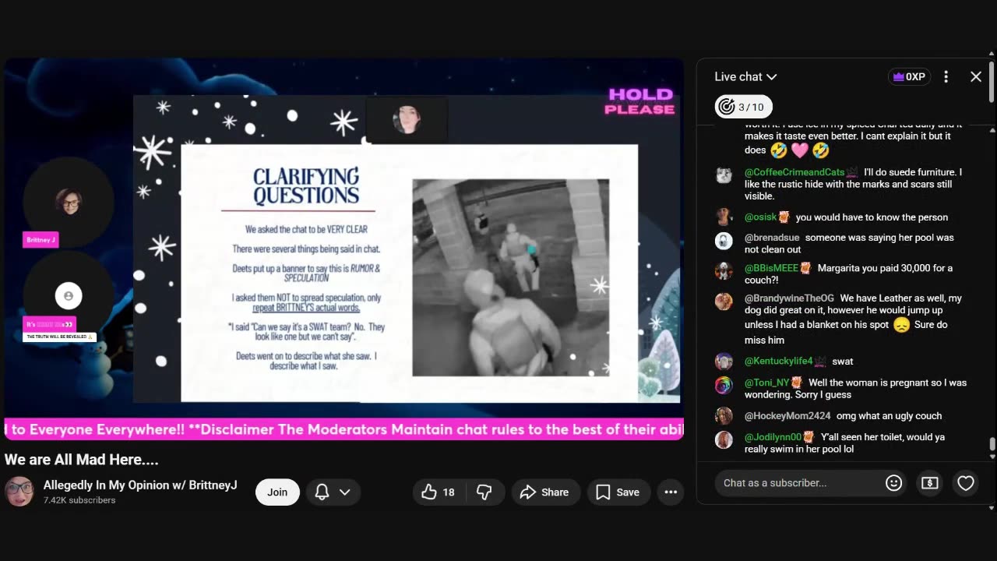Viewport: 997px width, 561px height.
Task: Open @Toni_NY user avatar
Action: pos(724,385)
